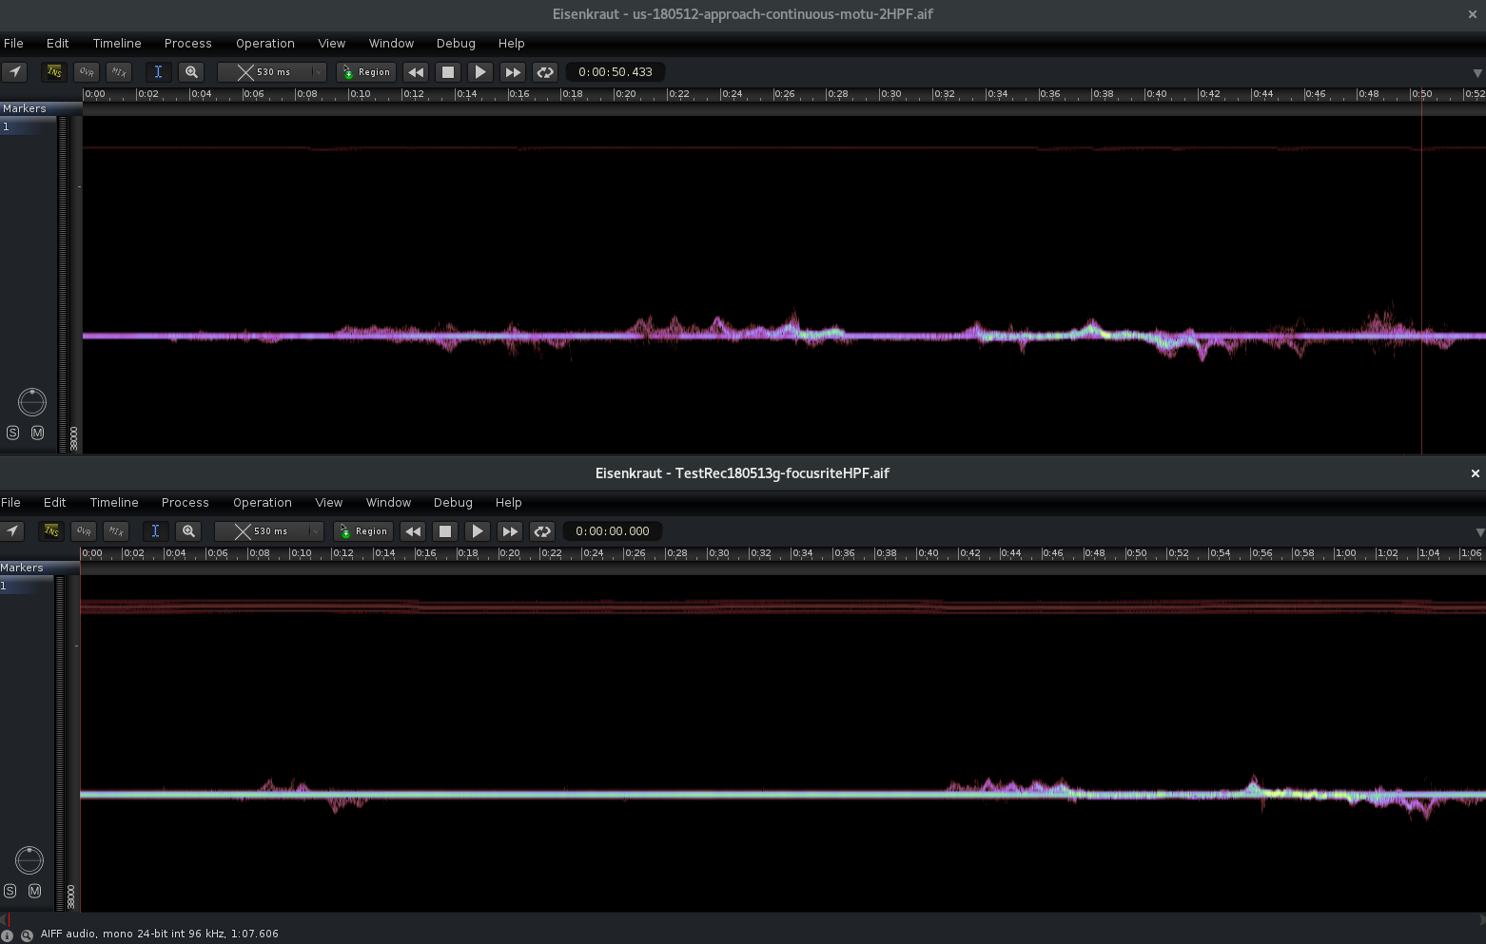The image size is (1486, 944).
Task: Enable INS insert mode in top toolbar
Action: (x=54, y=72)
